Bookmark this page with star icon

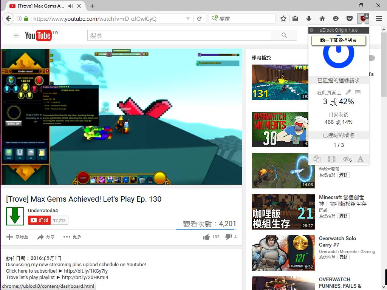[x=283, y=19]
